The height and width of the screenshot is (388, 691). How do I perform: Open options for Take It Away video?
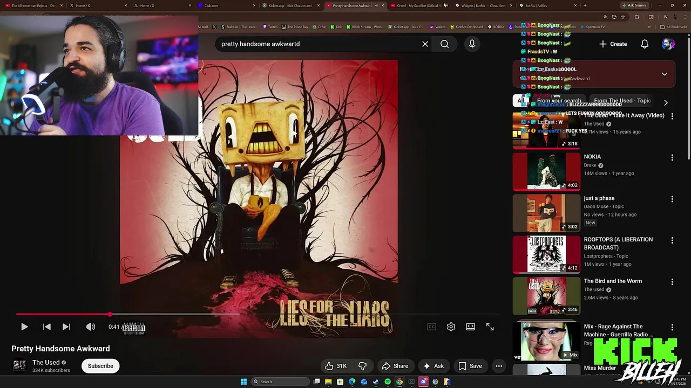(672, 116)
